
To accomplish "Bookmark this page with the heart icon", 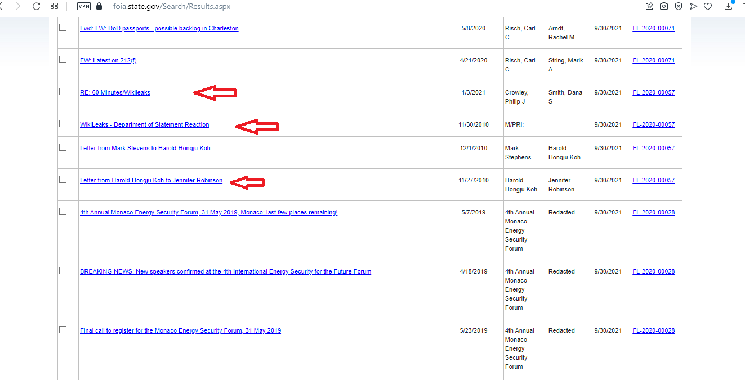I will click(x=708, y=6).
